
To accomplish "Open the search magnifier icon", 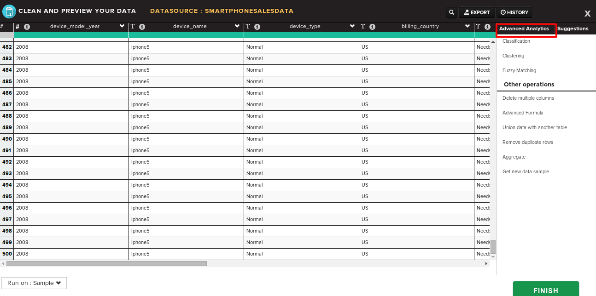I will 451,12.
